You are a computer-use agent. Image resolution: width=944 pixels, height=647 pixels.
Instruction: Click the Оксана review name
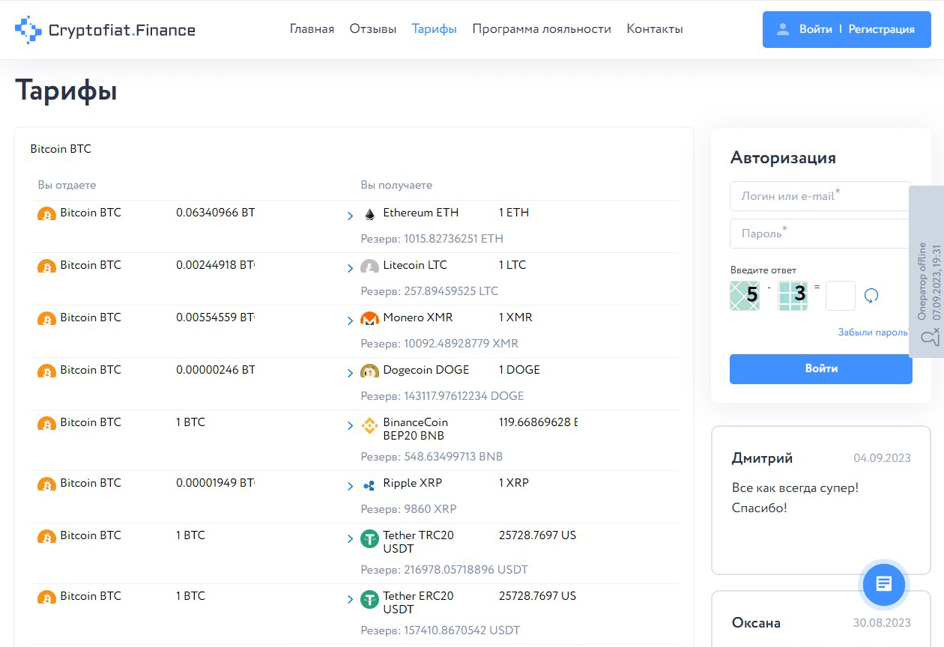pos(756,623)
